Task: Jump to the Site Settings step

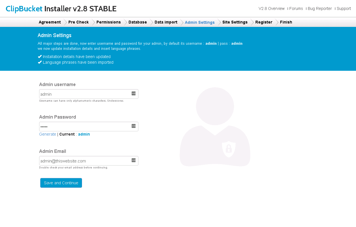Action: [235, 22]
